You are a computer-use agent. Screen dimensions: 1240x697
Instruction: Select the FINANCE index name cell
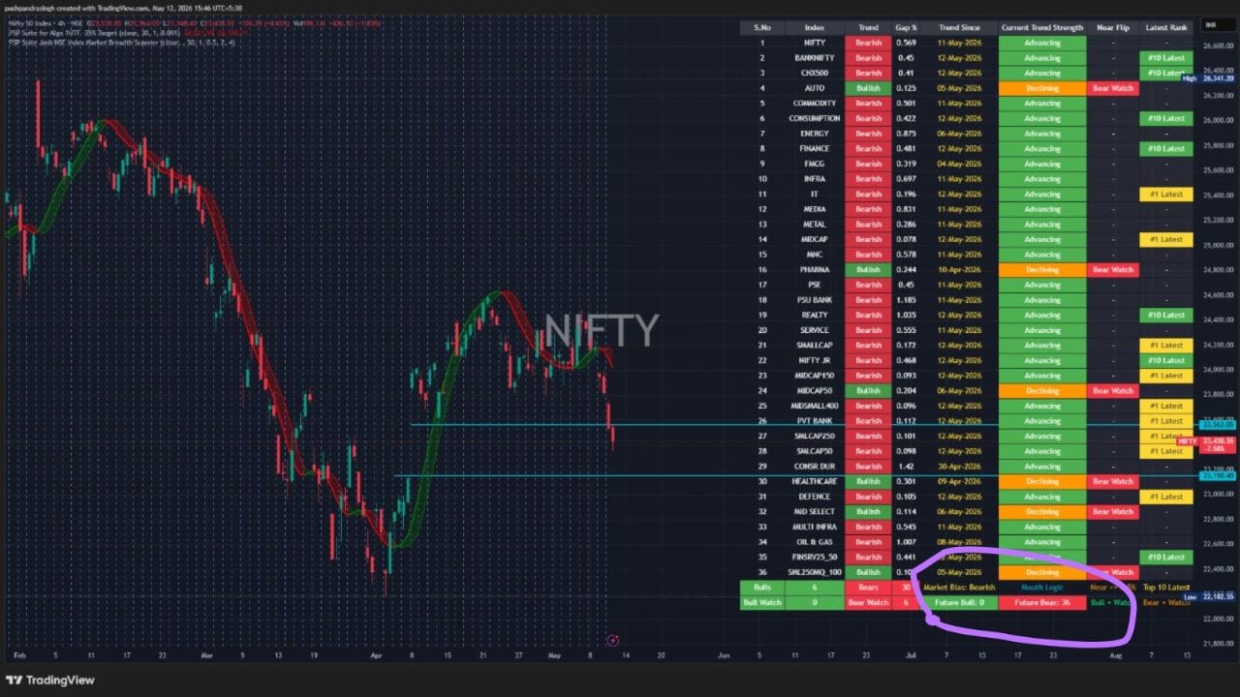814,148
